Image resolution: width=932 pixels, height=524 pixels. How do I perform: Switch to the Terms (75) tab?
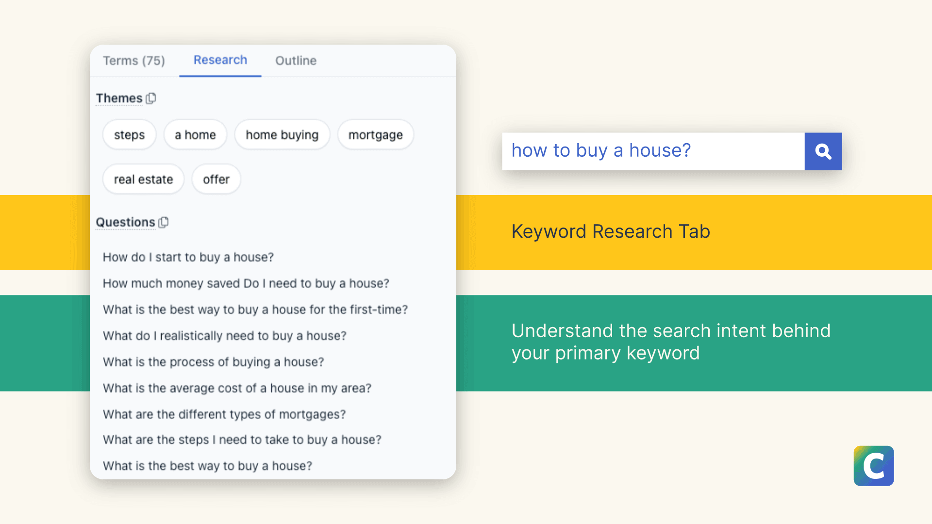pyautogui.click(x=134, y=61)
